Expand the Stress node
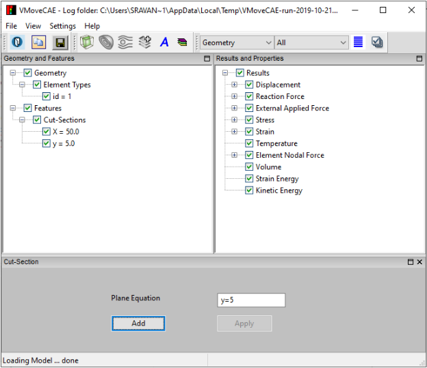 coord(234,120)
